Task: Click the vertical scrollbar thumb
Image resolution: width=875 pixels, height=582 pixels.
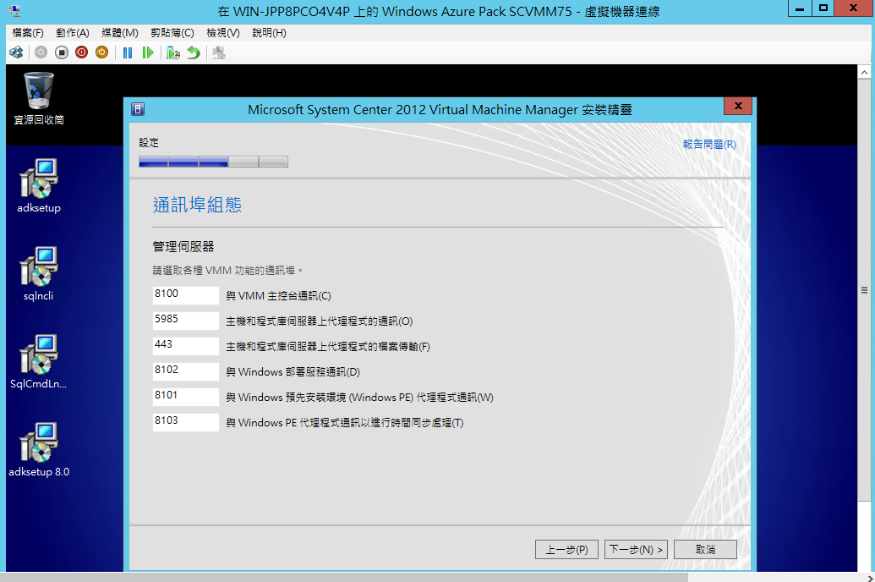Action: (x=864, y=290)
